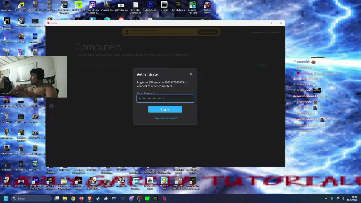Launch Euro Truck Simulator 2 shortcut
Viewport: 361px width, 203px height.
pyautogui.click(x=150, y=171)
